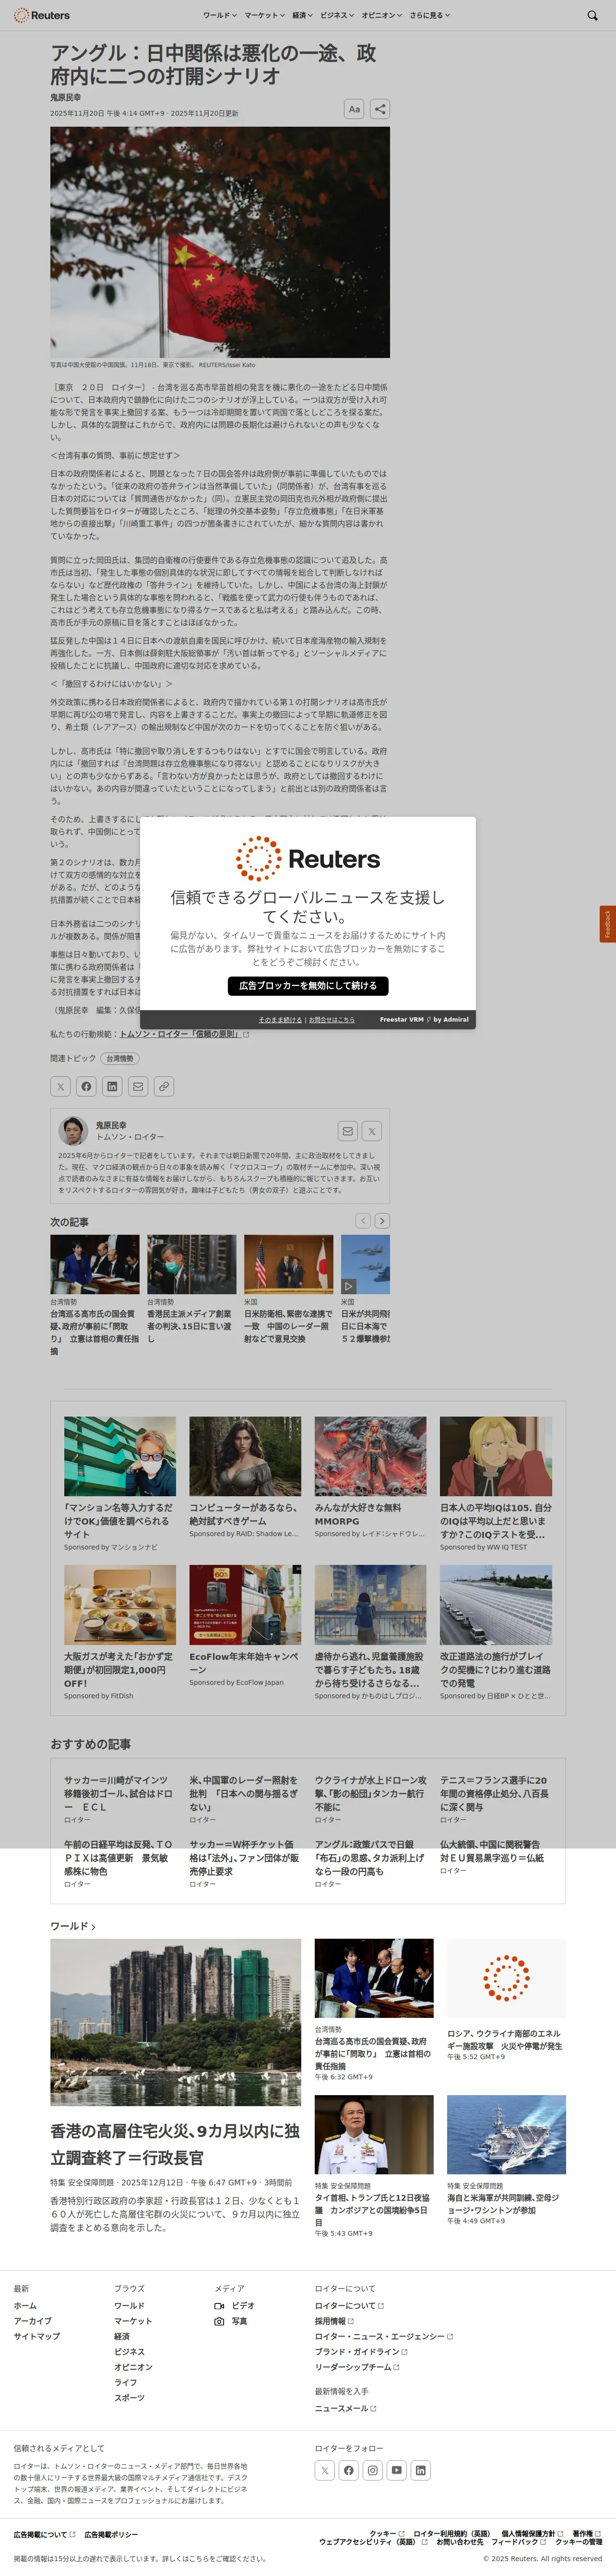Expand the ビジネス navigation menu

[x=337, y=15]
